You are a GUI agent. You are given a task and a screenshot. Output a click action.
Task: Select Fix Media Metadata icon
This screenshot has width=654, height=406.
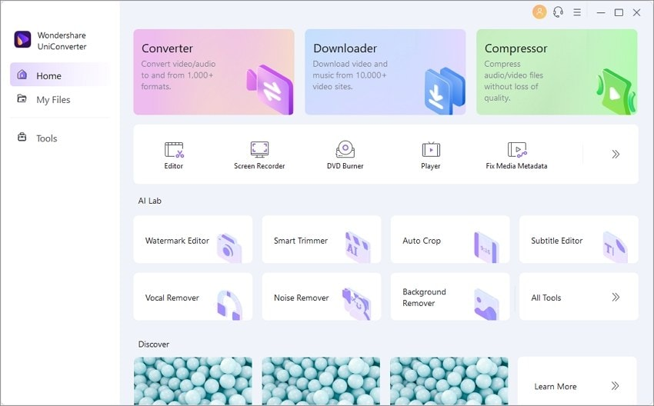(x=517, y=150)
